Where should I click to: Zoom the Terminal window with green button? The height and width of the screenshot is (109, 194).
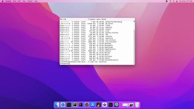[65, 19]
